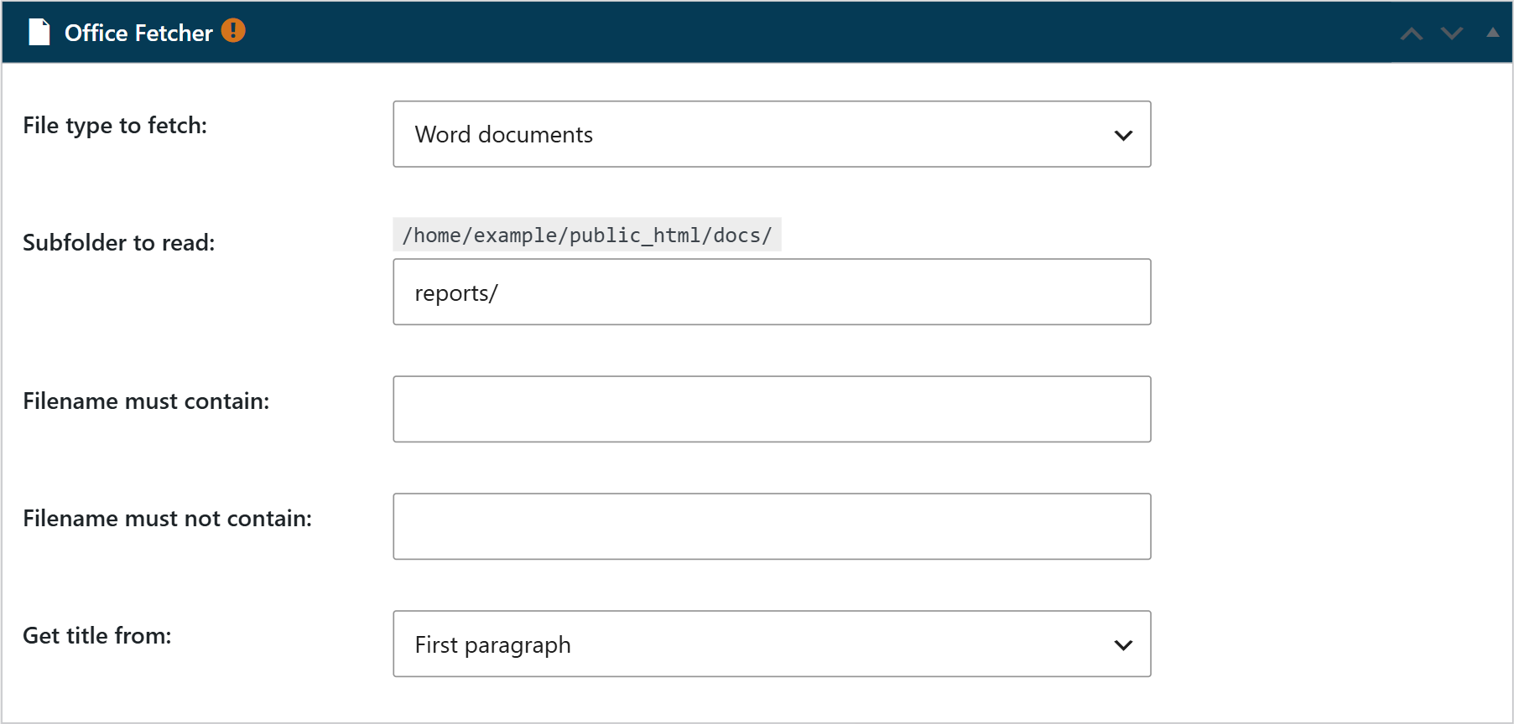Click the Office Fetcher document icon

pyautogui.click(x=39, y=33)
